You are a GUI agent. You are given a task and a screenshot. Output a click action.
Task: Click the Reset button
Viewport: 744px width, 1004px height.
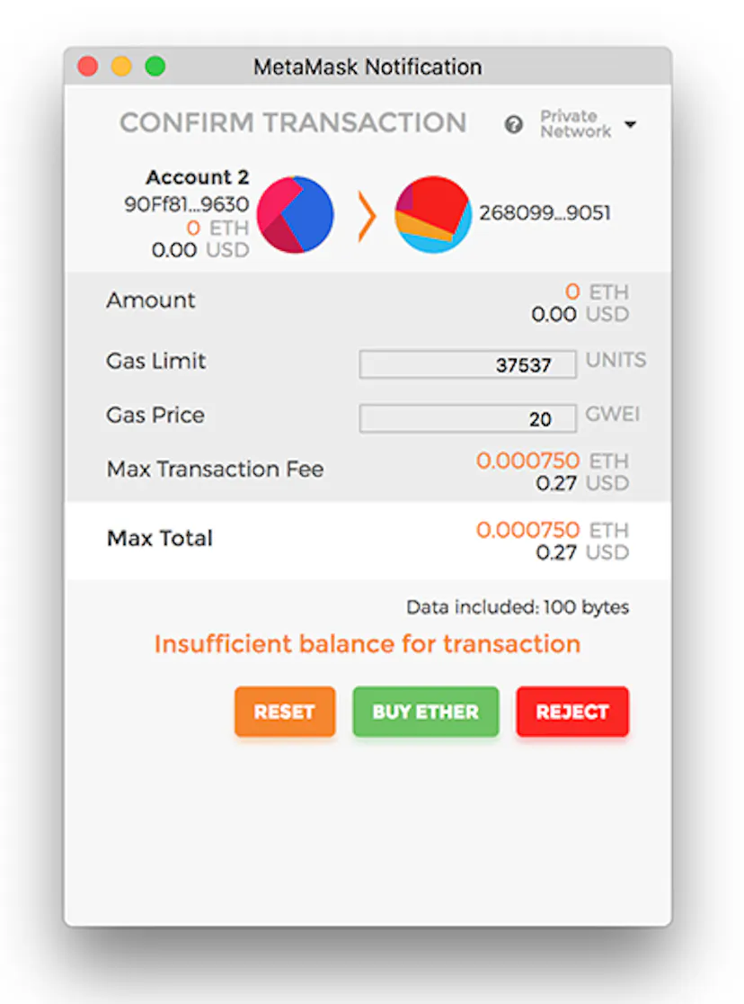285,712
